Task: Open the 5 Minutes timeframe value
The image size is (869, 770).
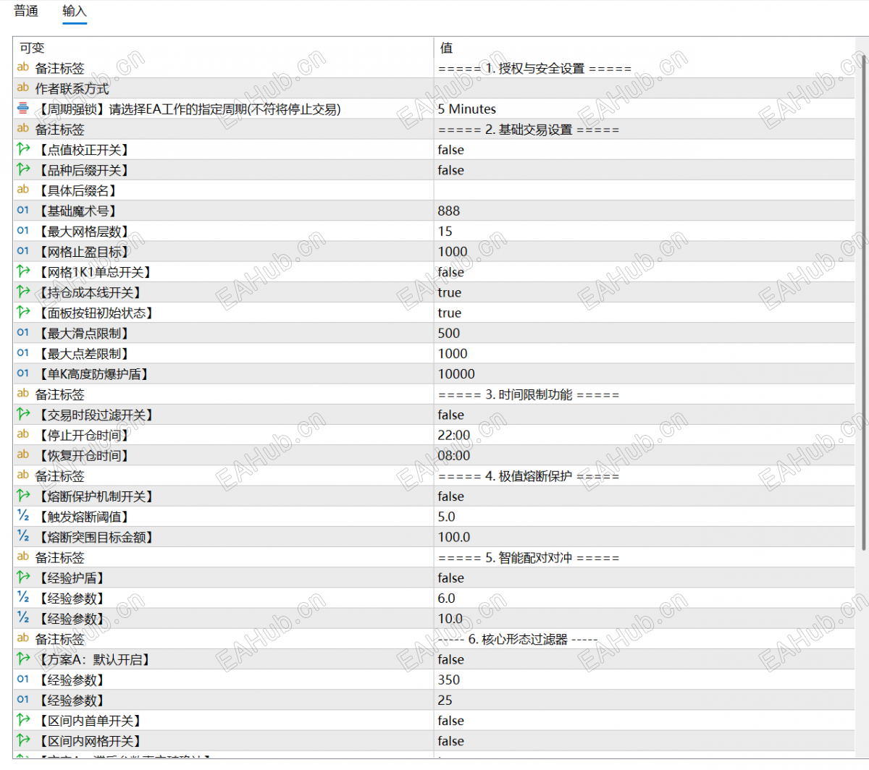Action: 466,109
